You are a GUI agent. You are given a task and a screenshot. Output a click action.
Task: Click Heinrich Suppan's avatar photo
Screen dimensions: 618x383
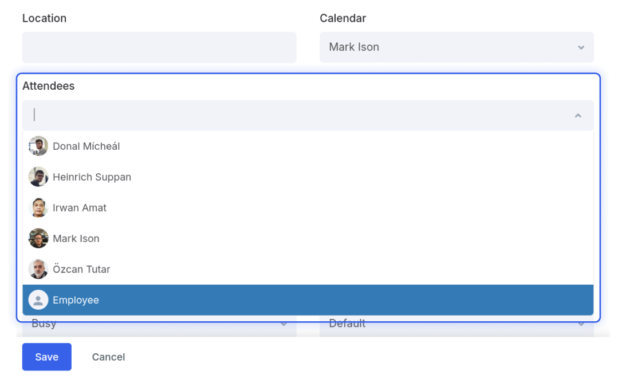pos(38,177)
